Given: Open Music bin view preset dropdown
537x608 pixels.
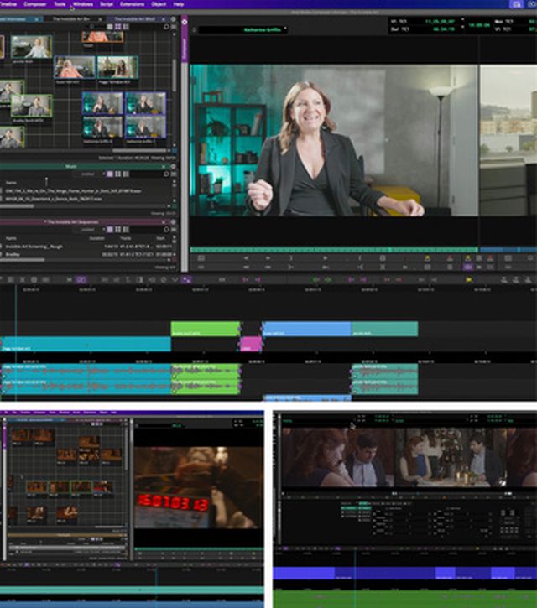Looking at the screenshot, I should pos(90,174).
